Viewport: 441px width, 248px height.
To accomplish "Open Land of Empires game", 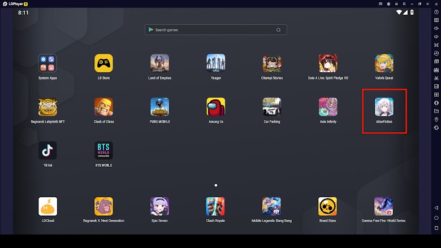I will click(160, 63).
